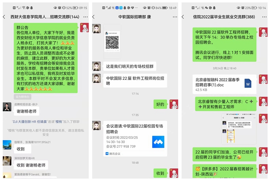Tap the 深圳创梦天地HR cat avatar
The height and width of the screenshot is (179, 271).
click(x=7, y=161)
